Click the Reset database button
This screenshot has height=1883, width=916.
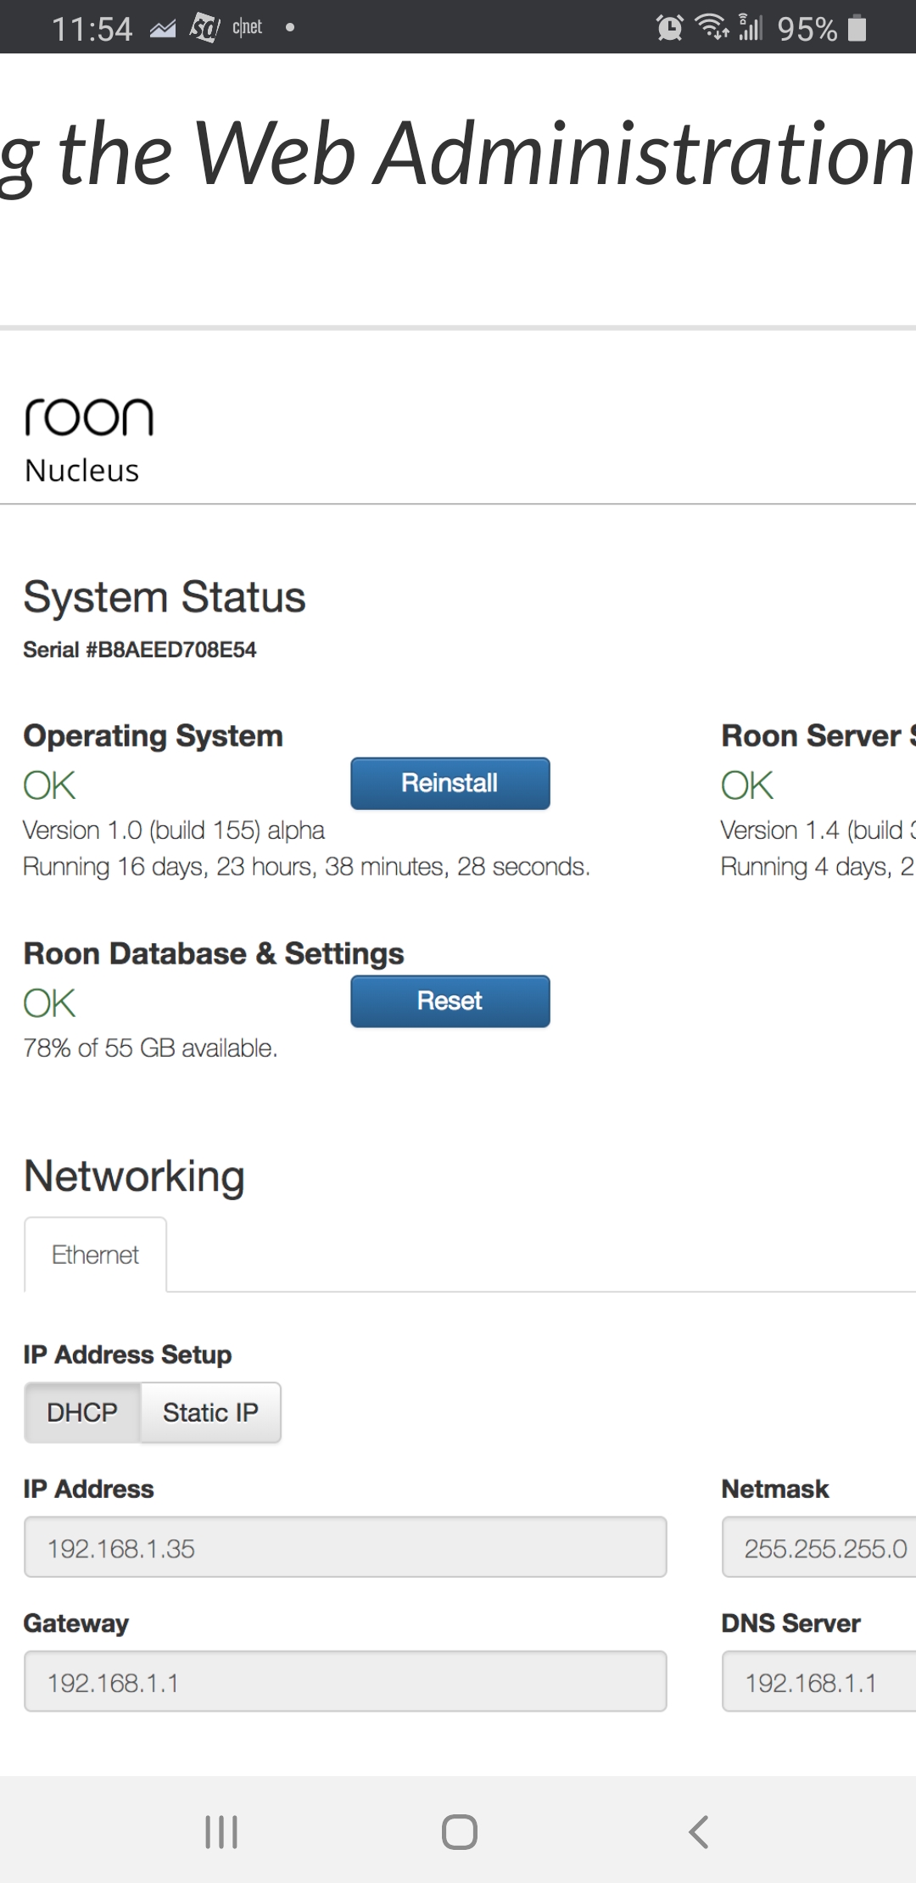(x=450, y=1001)
